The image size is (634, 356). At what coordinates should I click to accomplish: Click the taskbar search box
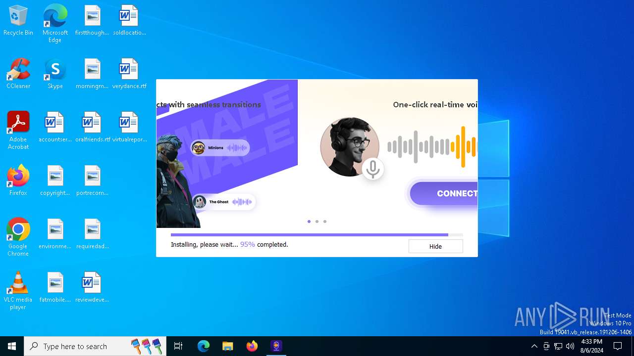pyautogui.click(x=95, y=346)
